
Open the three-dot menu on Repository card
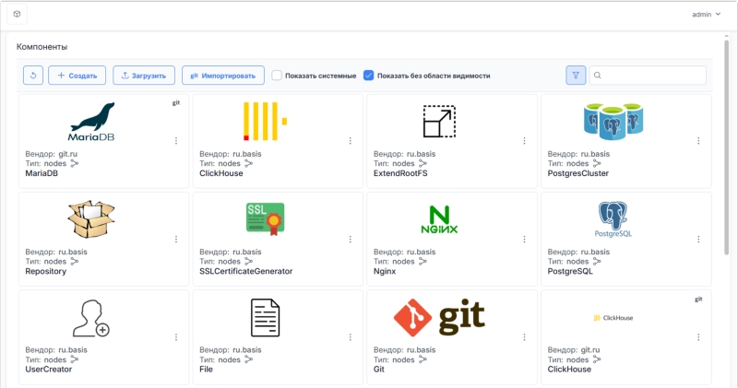coord(176,239)
